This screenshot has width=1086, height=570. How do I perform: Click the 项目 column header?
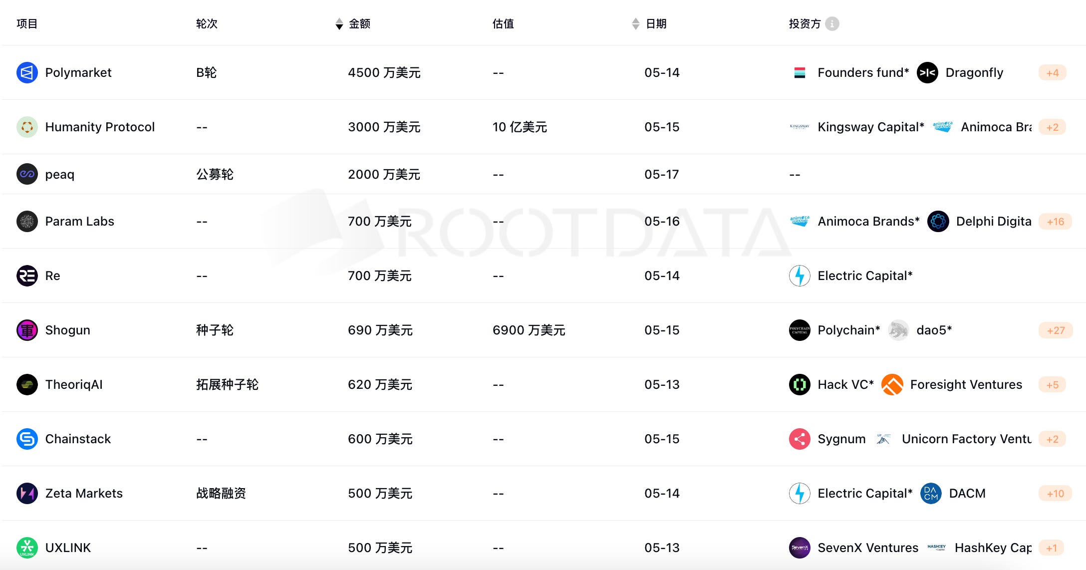tap(25, 23)
